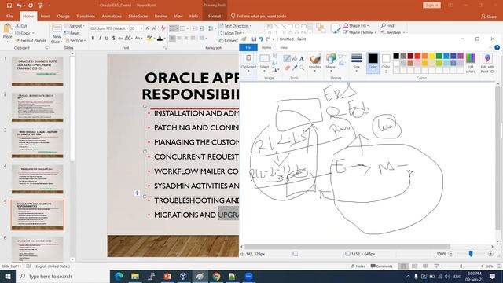503x283 pixels.
Task: Increase font size in PowerPoint ribbon
Action: tap(148, 28)
